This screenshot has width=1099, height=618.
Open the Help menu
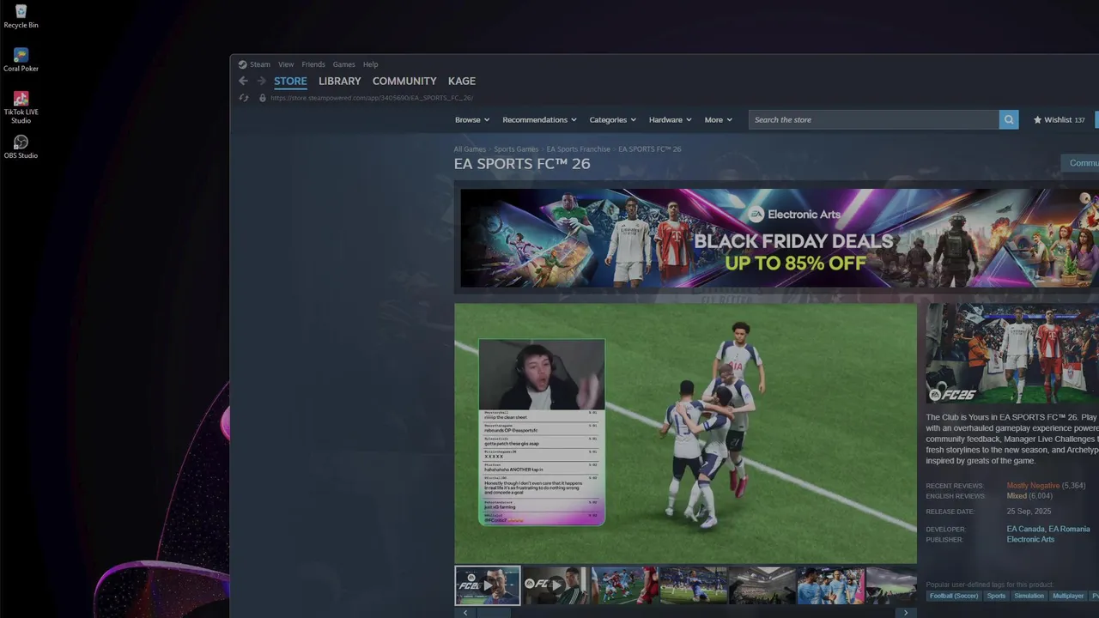click(x=370, y=64)
